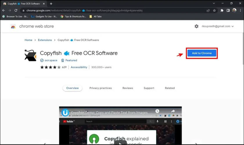Viewport: 244px width, 145px height.
Task: Go to Extensions breadcrumb link
Action: click(x=45, y=40)
